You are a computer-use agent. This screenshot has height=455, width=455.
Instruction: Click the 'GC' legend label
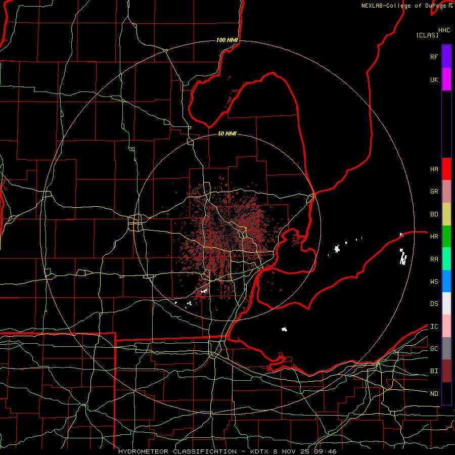click(434, 349)
